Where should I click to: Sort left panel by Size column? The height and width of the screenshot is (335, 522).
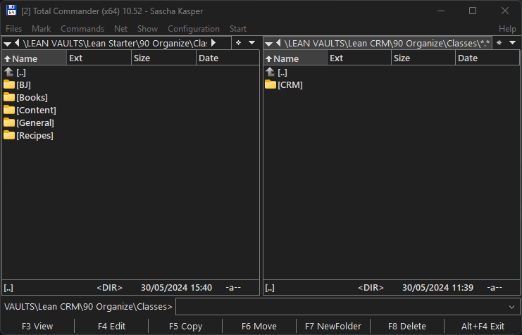tap(164, 58)
